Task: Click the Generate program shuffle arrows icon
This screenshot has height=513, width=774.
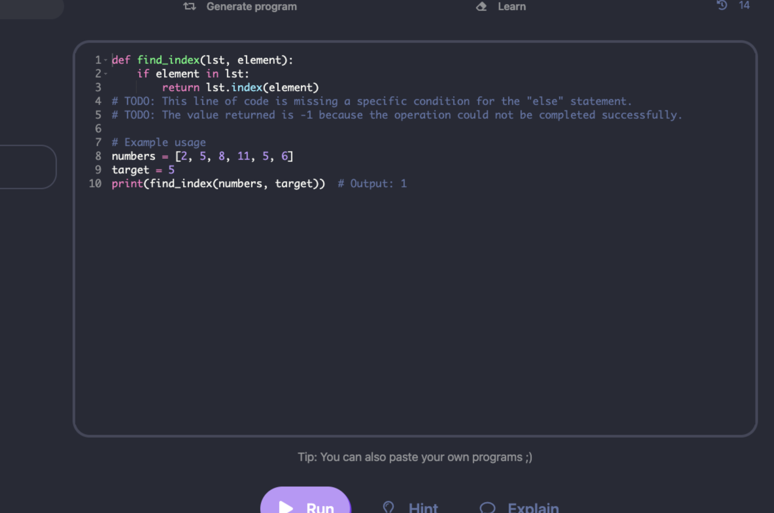Action: [189, 6]
